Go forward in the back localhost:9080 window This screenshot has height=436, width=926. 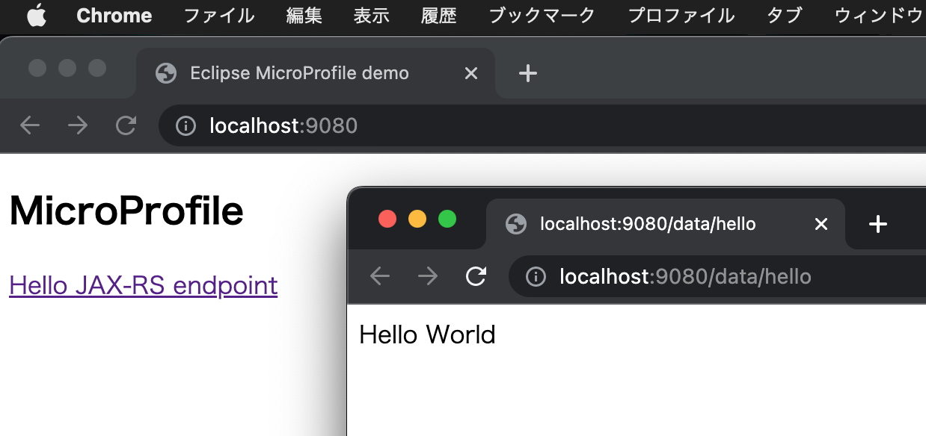coord(78,125)
